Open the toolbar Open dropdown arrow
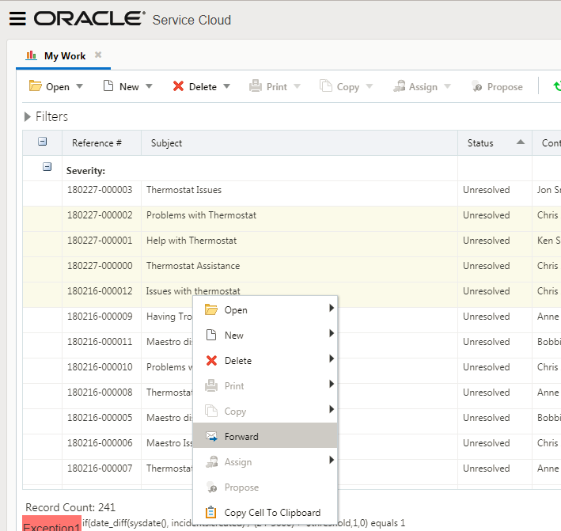Image resolution: width=561 pixels, height=531 pixels. 79,87
